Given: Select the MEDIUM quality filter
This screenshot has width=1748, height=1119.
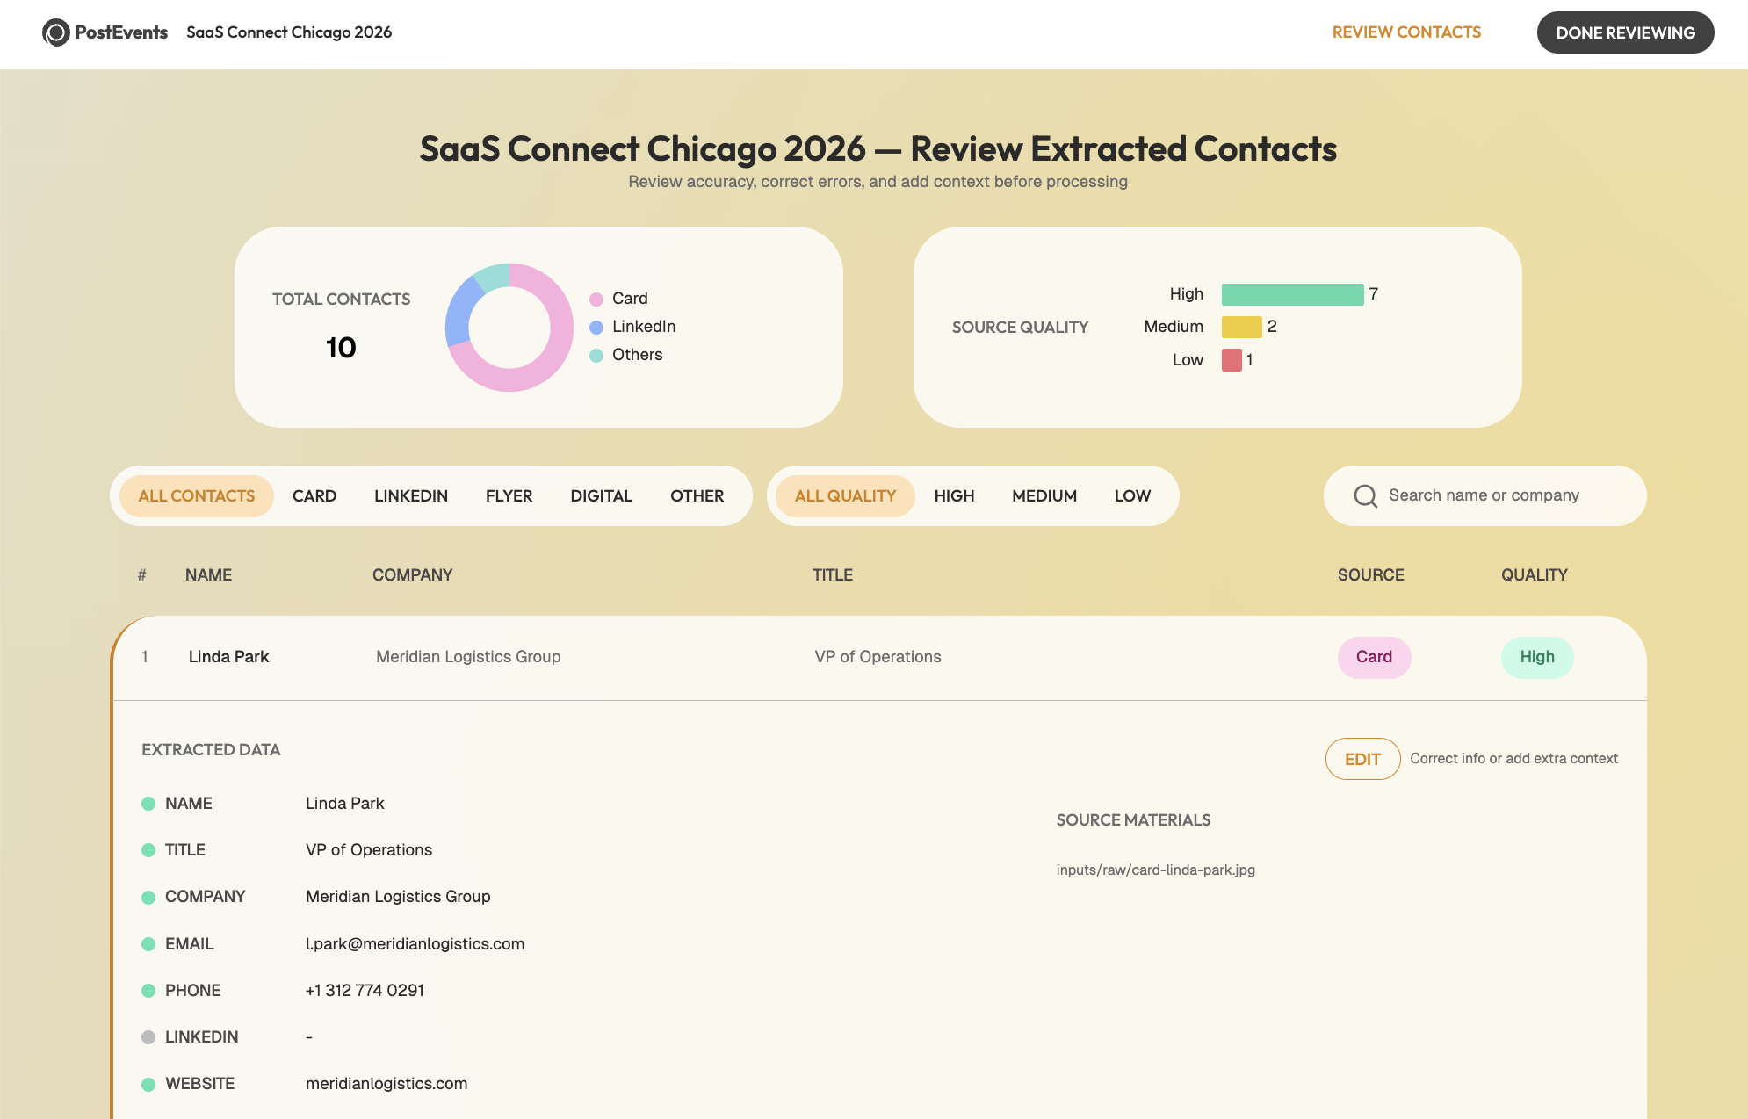Looking at the screenshot, I should 1044,496.
